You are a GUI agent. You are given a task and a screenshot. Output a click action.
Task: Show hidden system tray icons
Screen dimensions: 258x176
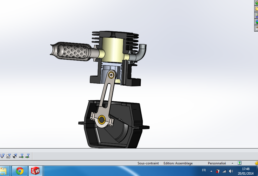click(x=211, y=171)
